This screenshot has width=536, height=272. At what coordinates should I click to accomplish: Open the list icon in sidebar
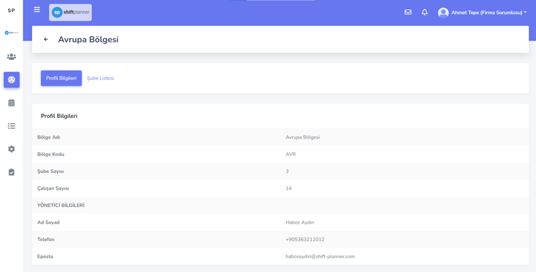[x=11, y=126]
